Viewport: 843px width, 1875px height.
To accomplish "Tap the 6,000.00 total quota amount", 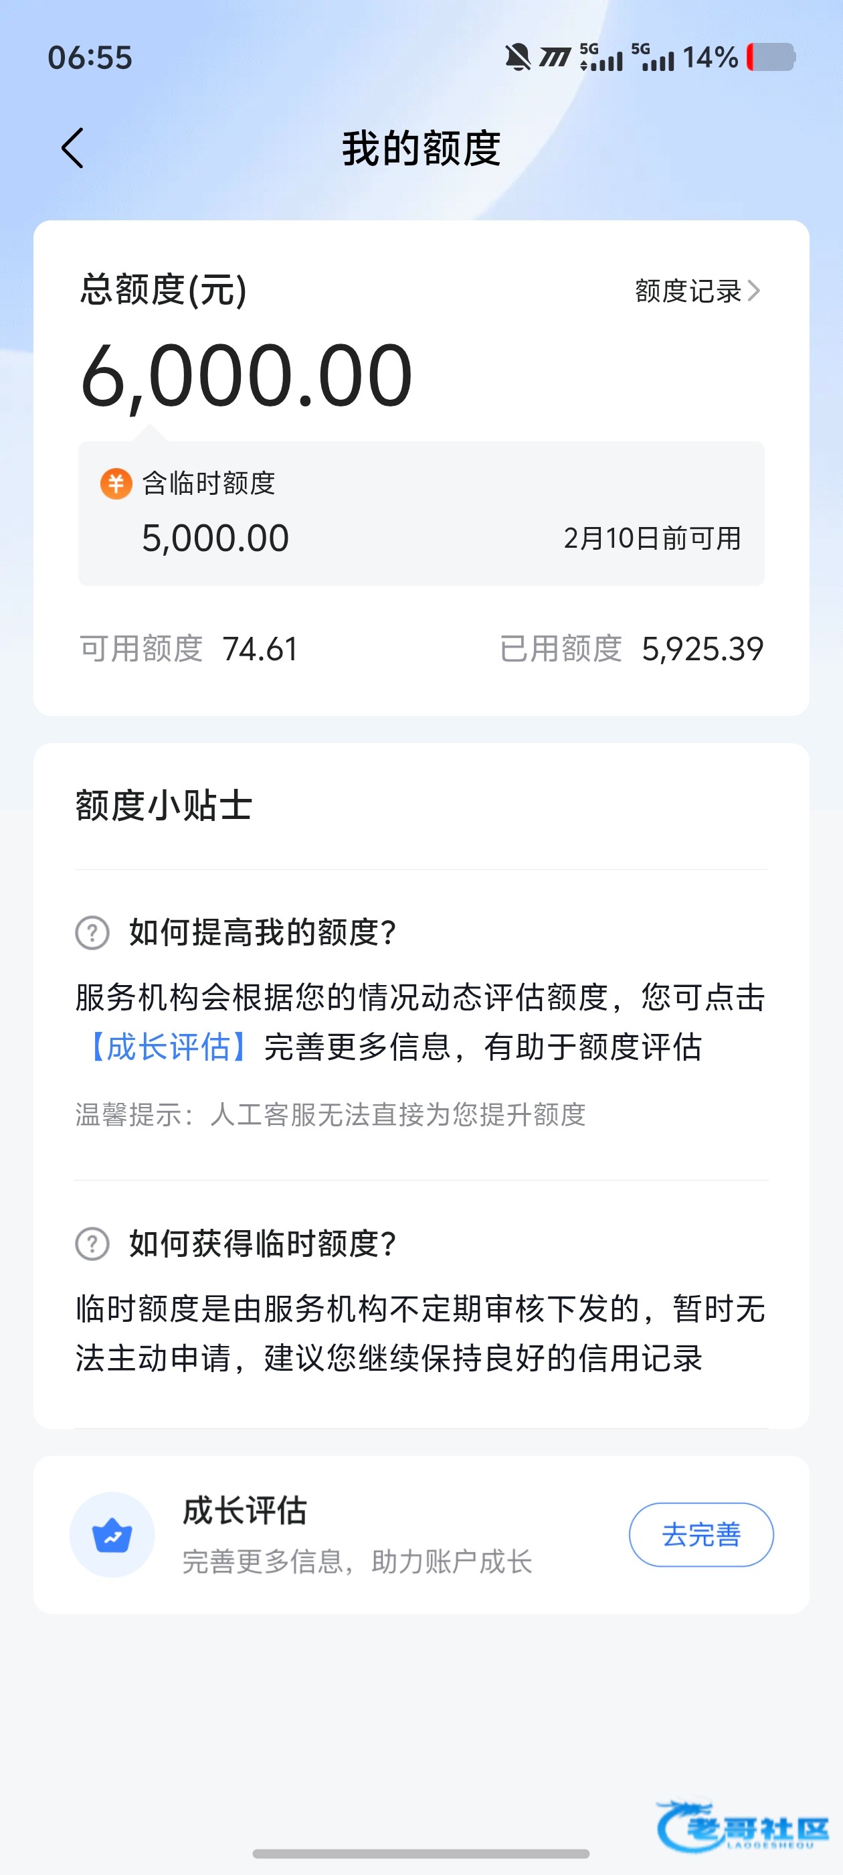I will [x=247, y=376].
